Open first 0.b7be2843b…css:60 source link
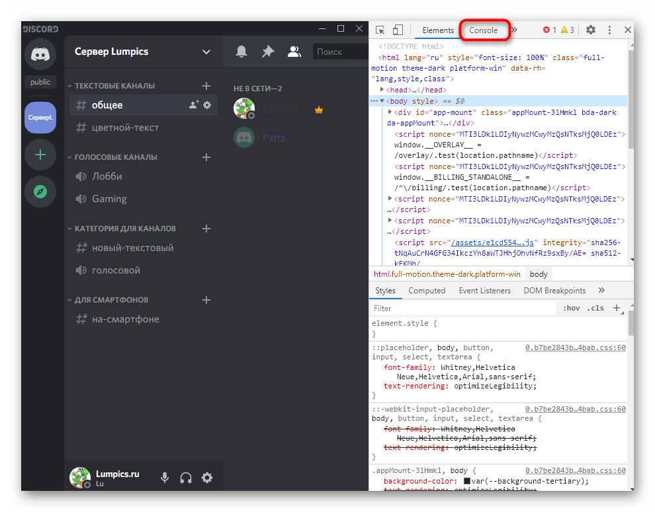This screenshot has width=655, height=512. point(575,347)
